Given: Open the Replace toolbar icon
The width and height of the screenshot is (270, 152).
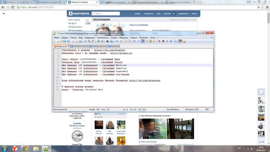Looking at the screenshot, I should 111,41.
